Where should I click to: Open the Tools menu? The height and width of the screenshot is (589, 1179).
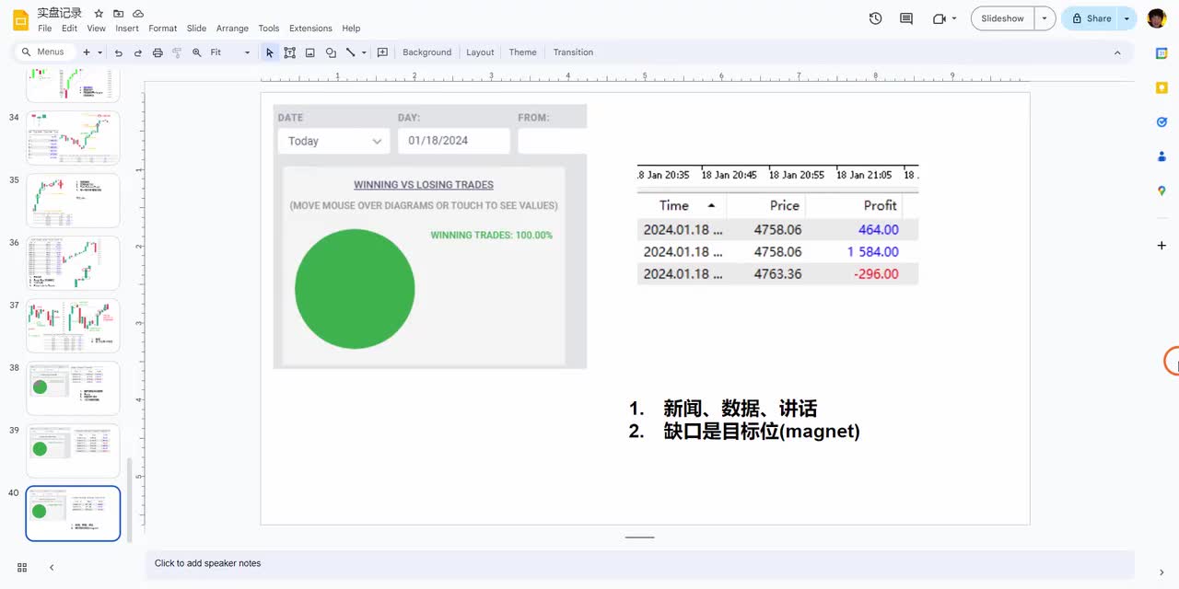click(x=269, y=29)
